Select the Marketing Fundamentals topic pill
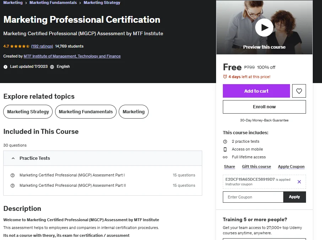The image size is (322, 240). coord(86,111)
